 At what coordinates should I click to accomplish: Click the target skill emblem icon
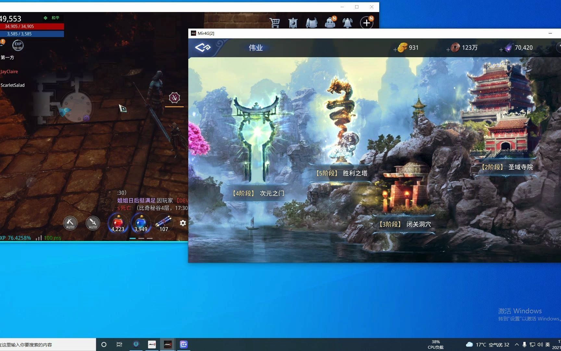coord(174,97)
